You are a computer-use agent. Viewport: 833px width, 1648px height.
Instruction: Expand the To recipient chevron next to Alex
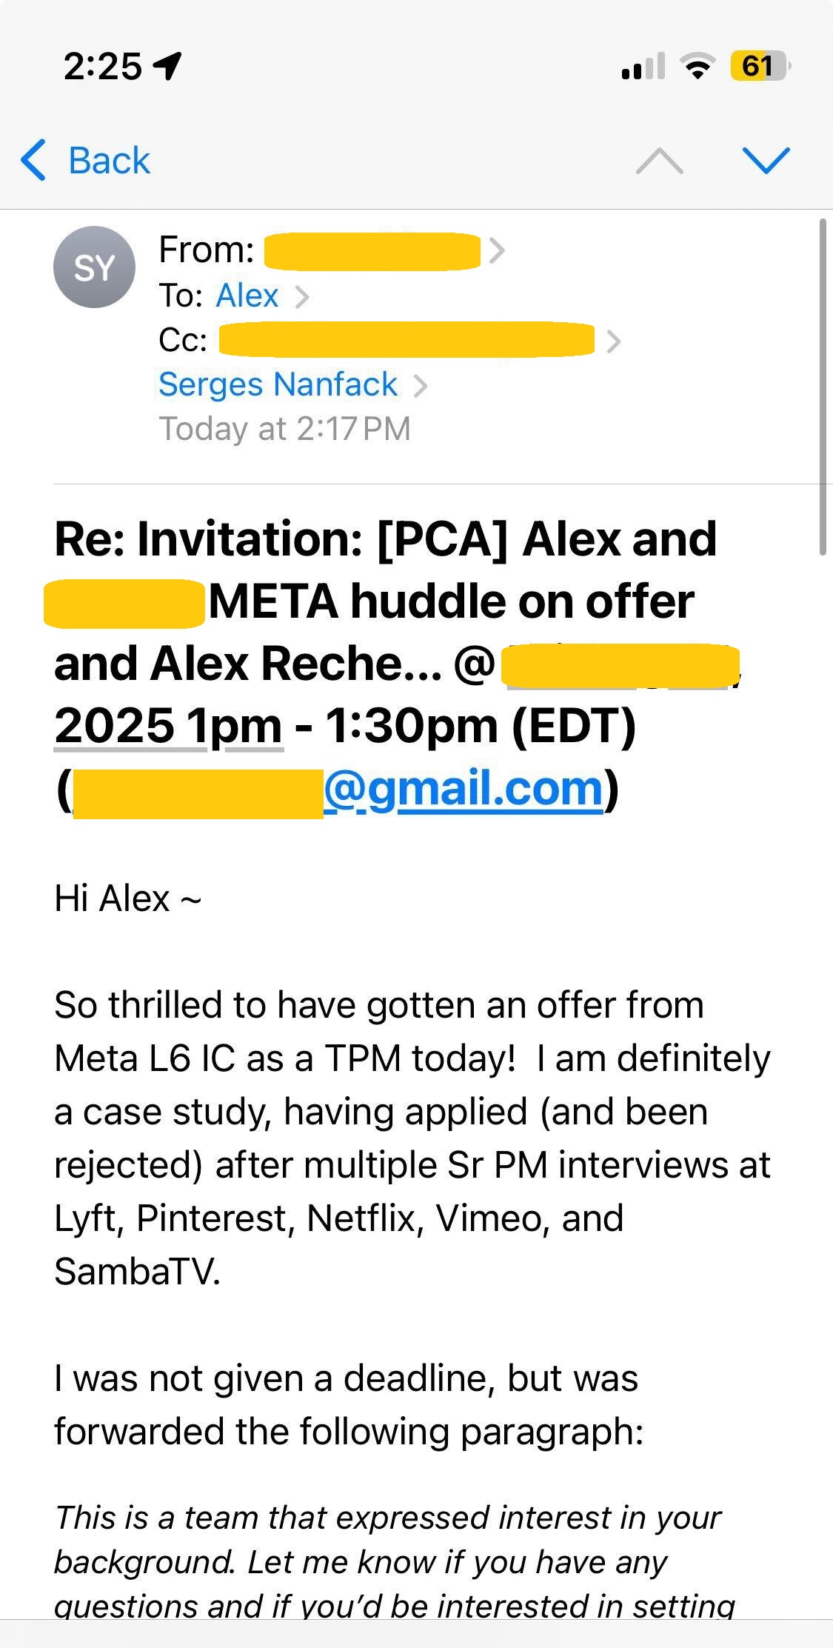[301, 297]
